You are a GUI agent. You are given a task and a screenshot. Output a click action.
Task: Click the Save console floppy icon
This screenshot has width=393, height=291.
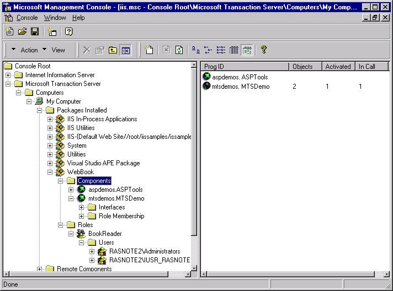coord(35,31)
